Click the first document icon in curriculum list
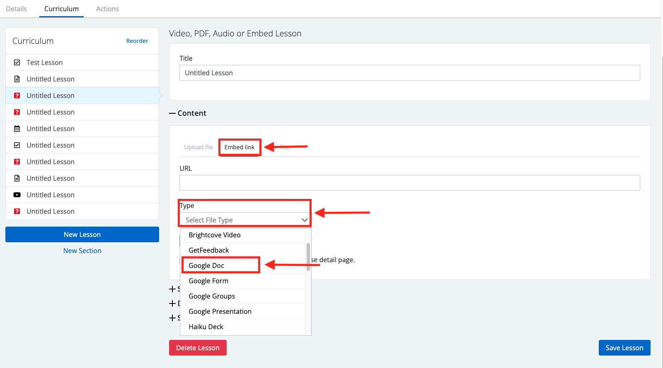This screenshot has height=368, width=663. pos(17,79)
